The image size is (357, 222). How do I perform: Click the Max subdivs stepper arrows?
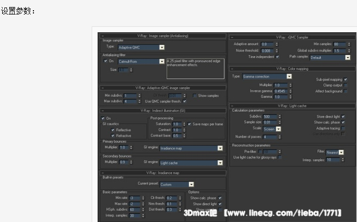[139, 101]
